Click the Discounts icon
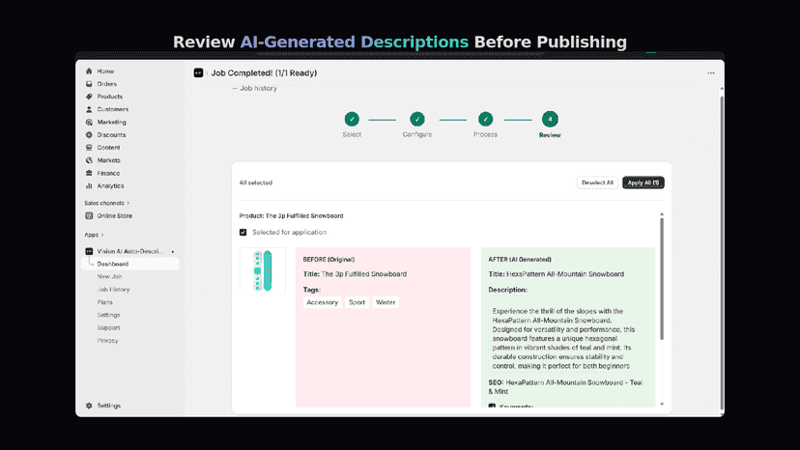The image size is (800, 450). coord(89,134)
